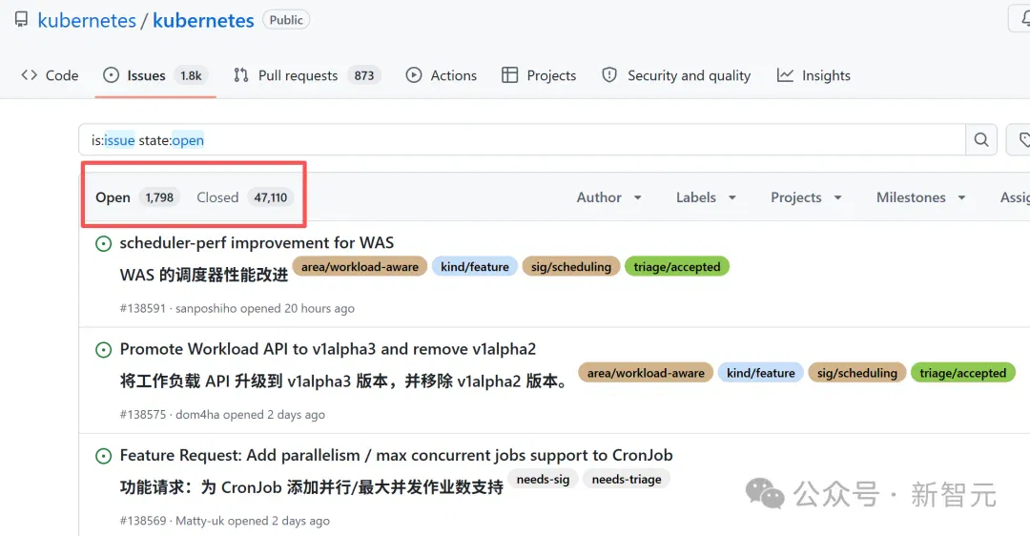
Task: Click text '#138569'
Action: [x=142, y=521]
